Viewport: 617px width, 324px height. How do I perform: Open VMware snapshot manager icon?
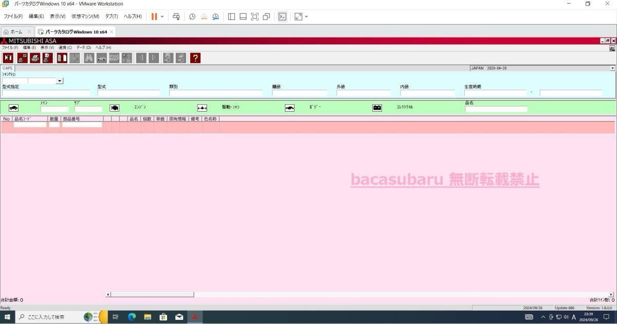pyautogui.click(x=216, y=16)
